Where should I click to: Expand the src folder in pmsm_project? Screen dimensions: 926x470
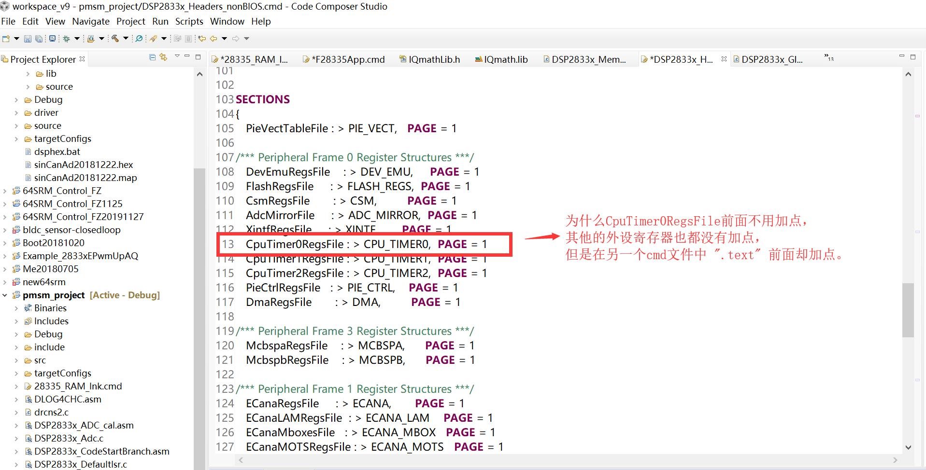coord(16,360)
